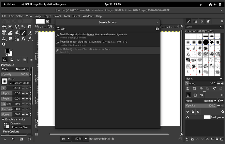Hide the Background layer with eye icon

[187, 117]
